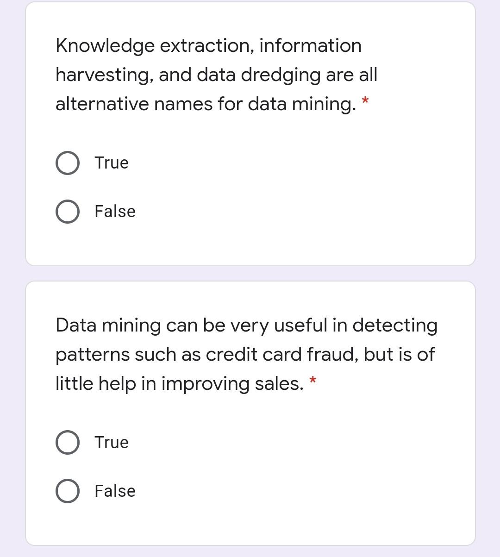Click the False radio circle in the bottom card

coord(67,491)
